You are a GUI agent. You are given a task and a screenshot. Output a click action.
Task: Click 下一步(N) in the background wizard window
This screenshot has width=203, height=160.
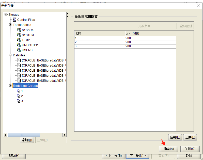[138, 156]
